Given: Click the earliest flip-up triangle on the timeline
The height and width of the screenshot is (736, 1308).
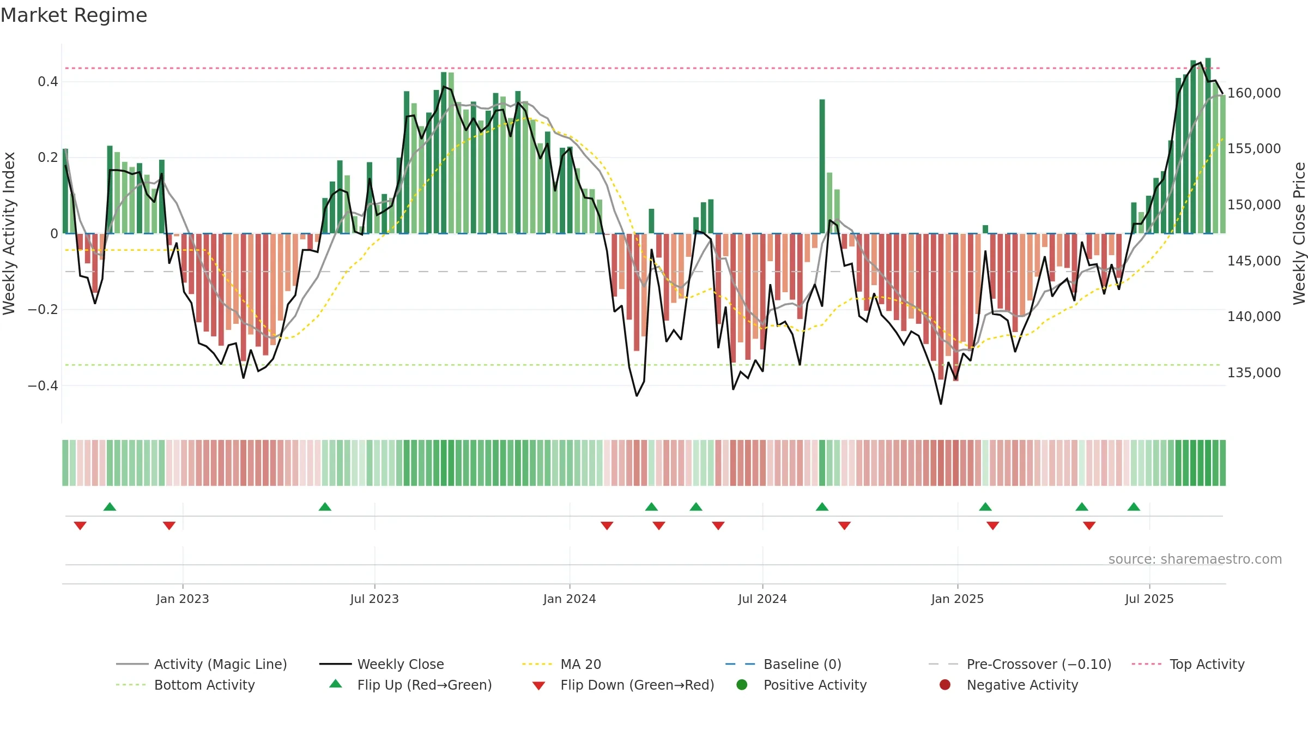Looking at the screenshot, I should point(110,506).
